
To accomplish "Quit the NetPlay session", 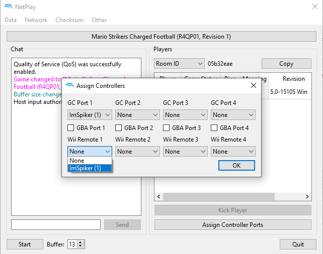I will 298,244.
